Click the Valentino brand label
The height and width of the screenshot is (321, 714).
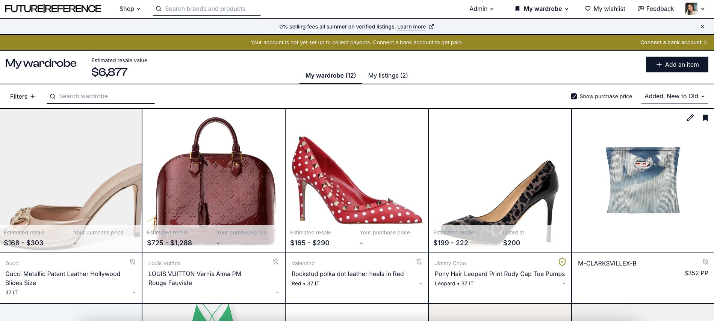tap(303, 263)
